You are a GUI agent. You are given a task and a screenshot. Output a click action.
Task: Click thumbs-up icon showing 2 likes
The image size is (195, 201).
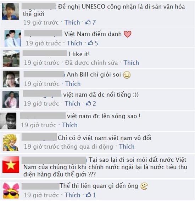(88, 103)
